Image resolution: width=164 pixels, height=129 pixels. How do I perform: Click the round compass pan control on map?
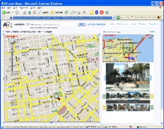12,41
